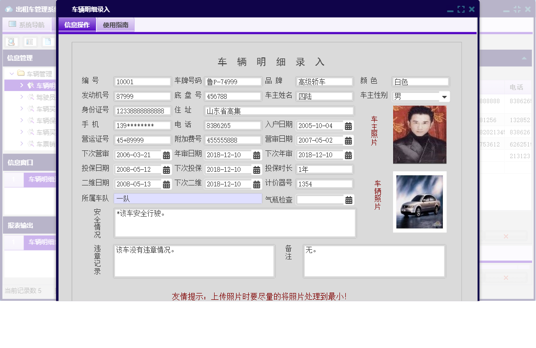536x348 pixels.
Task: Open the 下次投保 date picker
Action: pos(257,169)
